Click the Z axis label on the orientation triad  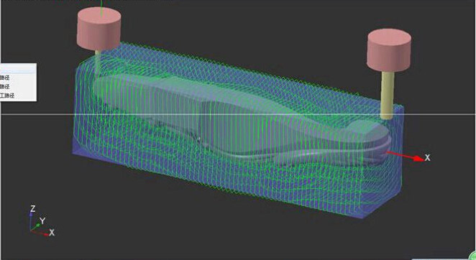[33, 209]
